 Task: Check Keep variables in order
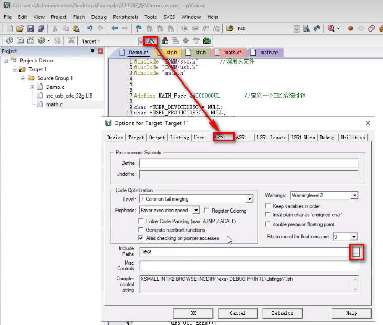coord(268,206)
